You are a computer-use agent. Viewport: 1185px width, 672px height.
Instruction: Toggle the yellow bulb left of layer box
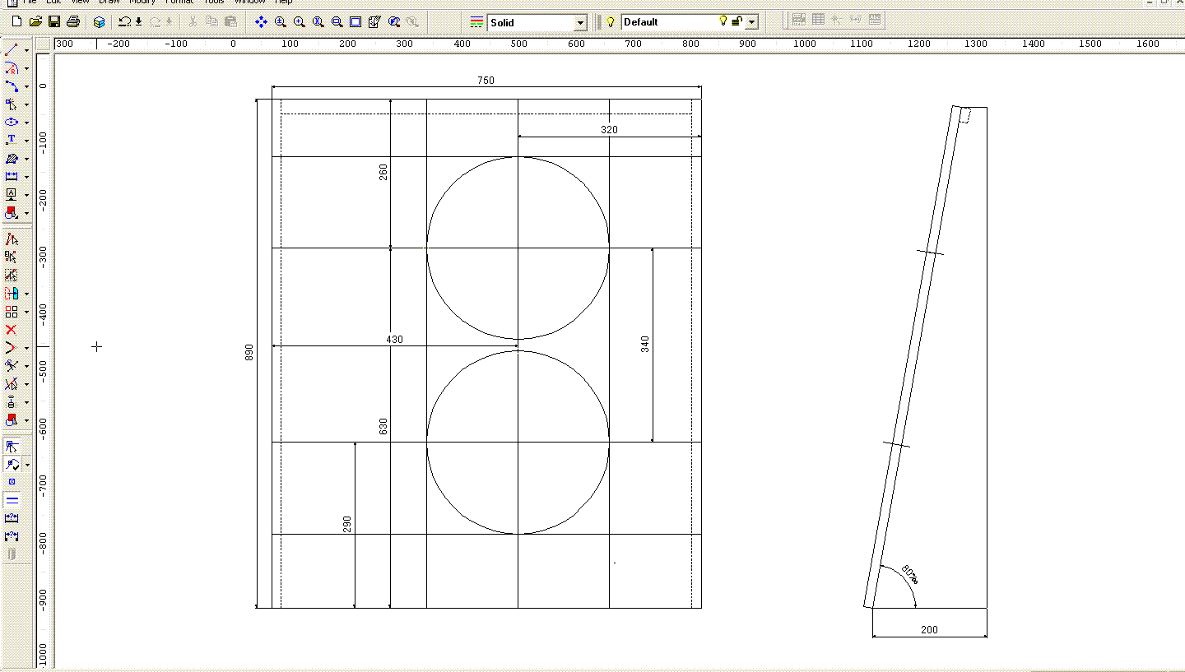pos(611,22)
